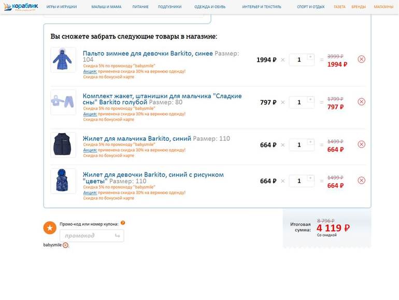
Task: Submit promo code with arrow icon
Action: pyautogui.click(x=117, y=236)
